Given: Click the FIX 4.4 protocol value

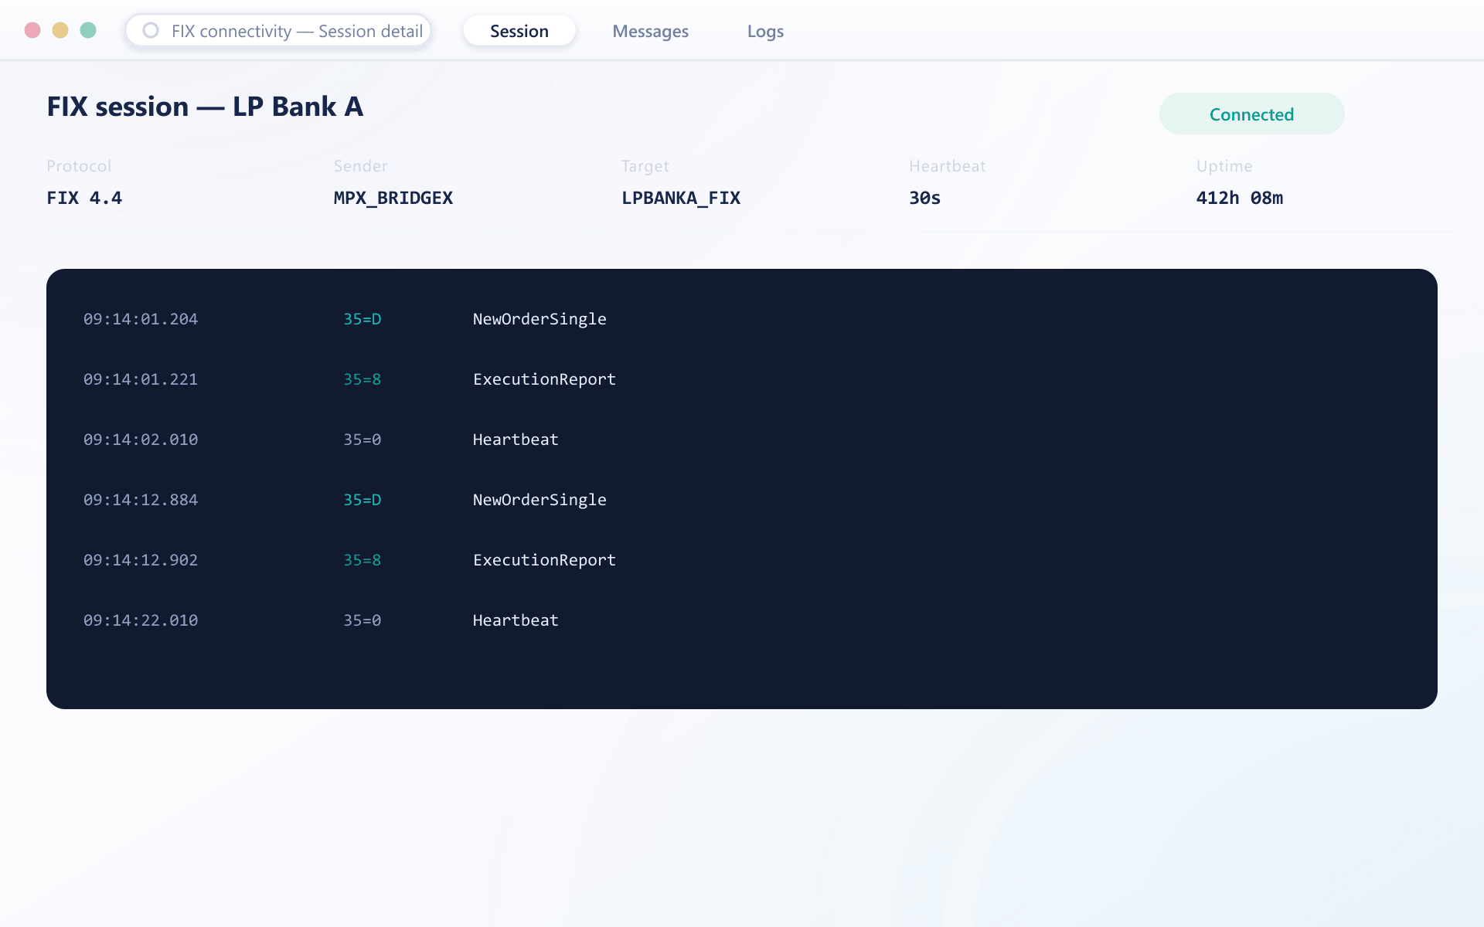Looking at the screenshot, I should tap(84, 198).
